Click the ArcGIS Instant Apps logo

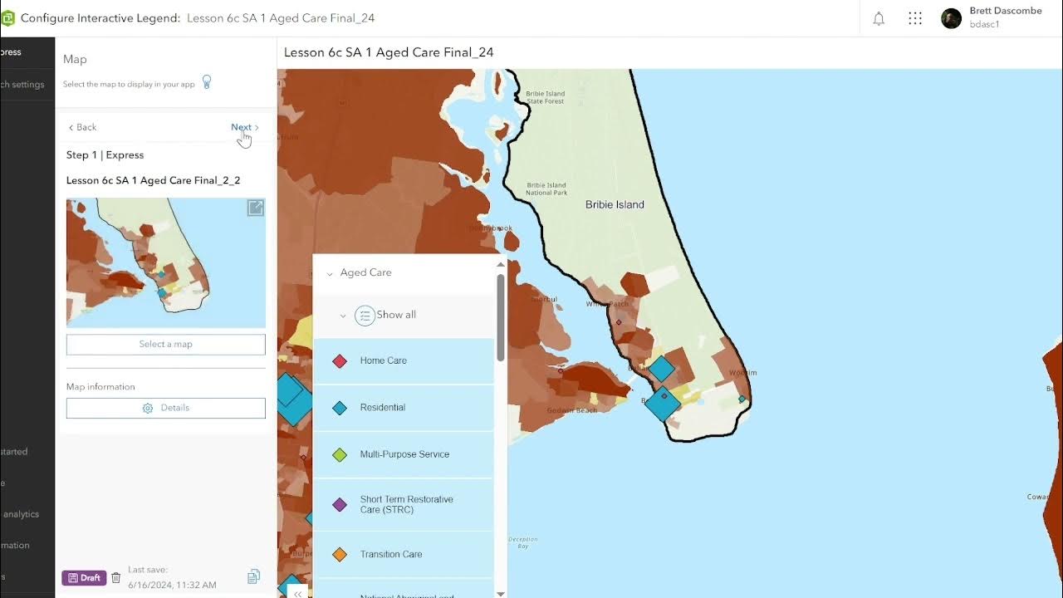(x=7, y=18)
